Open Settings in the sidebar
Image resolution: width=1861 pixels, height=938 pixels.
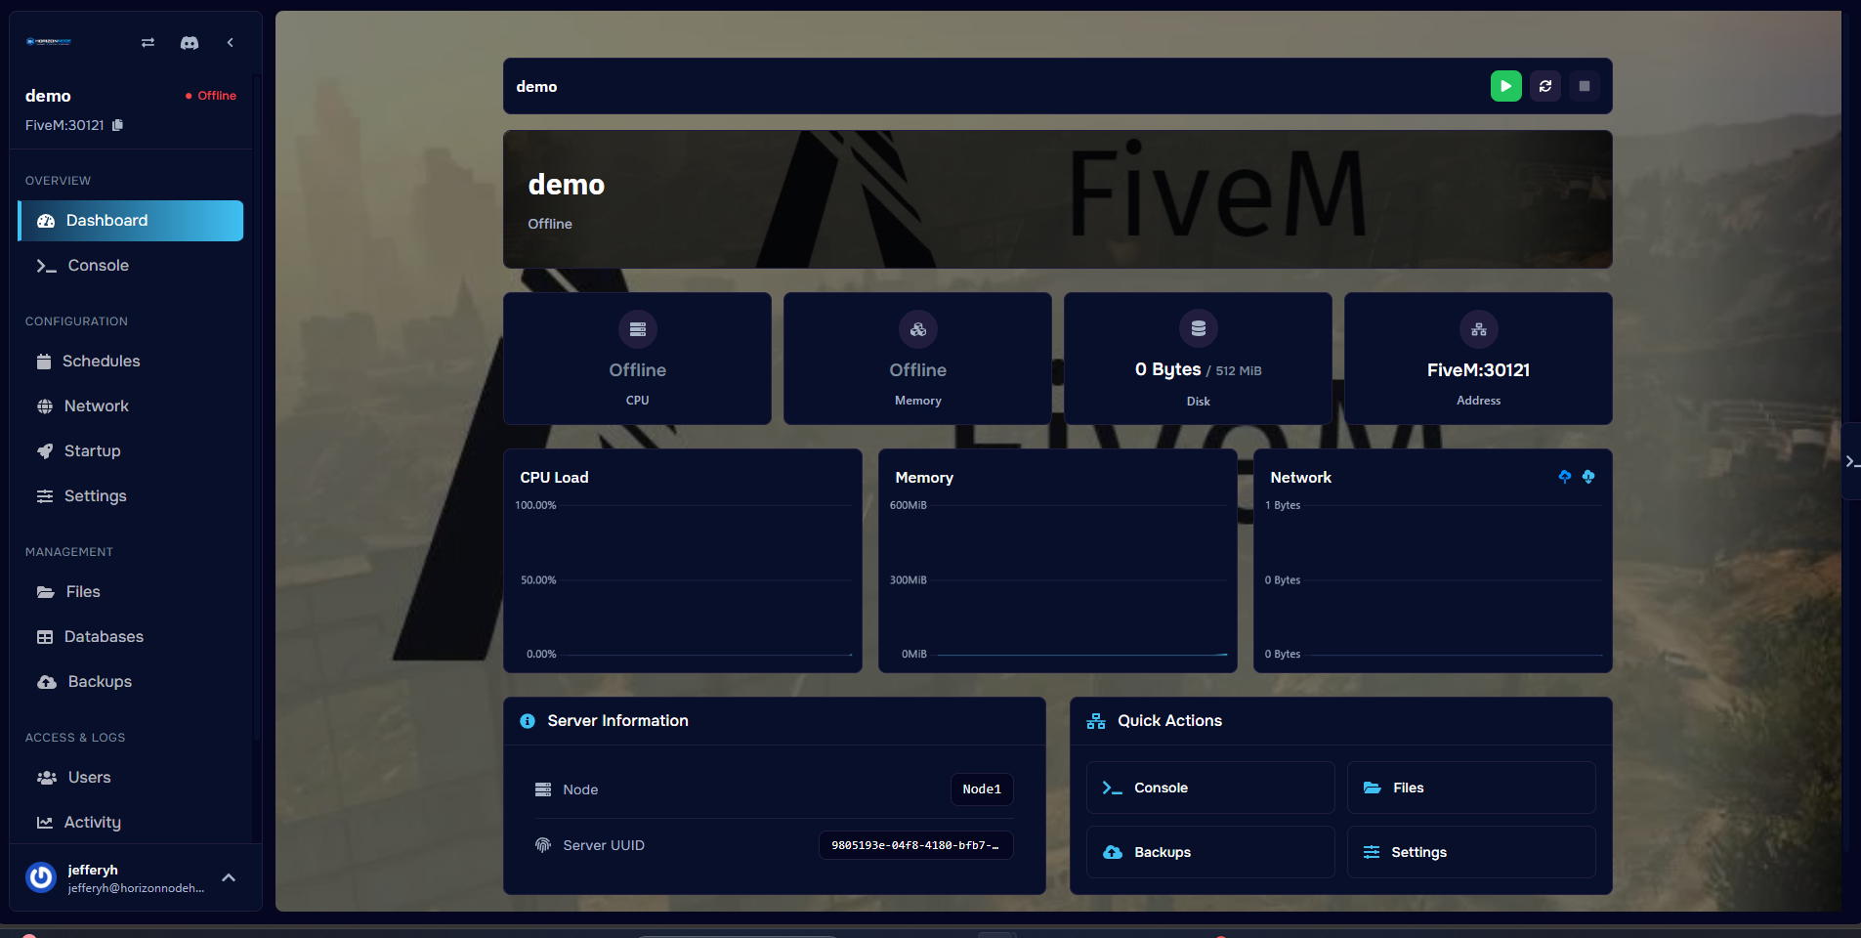131,496
